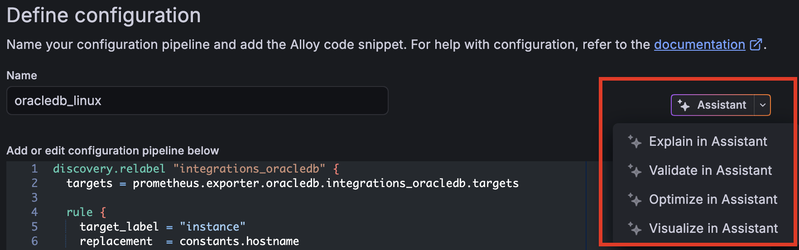
Task: Choose Explain in Assistant
Action: (x=708, y=141)
